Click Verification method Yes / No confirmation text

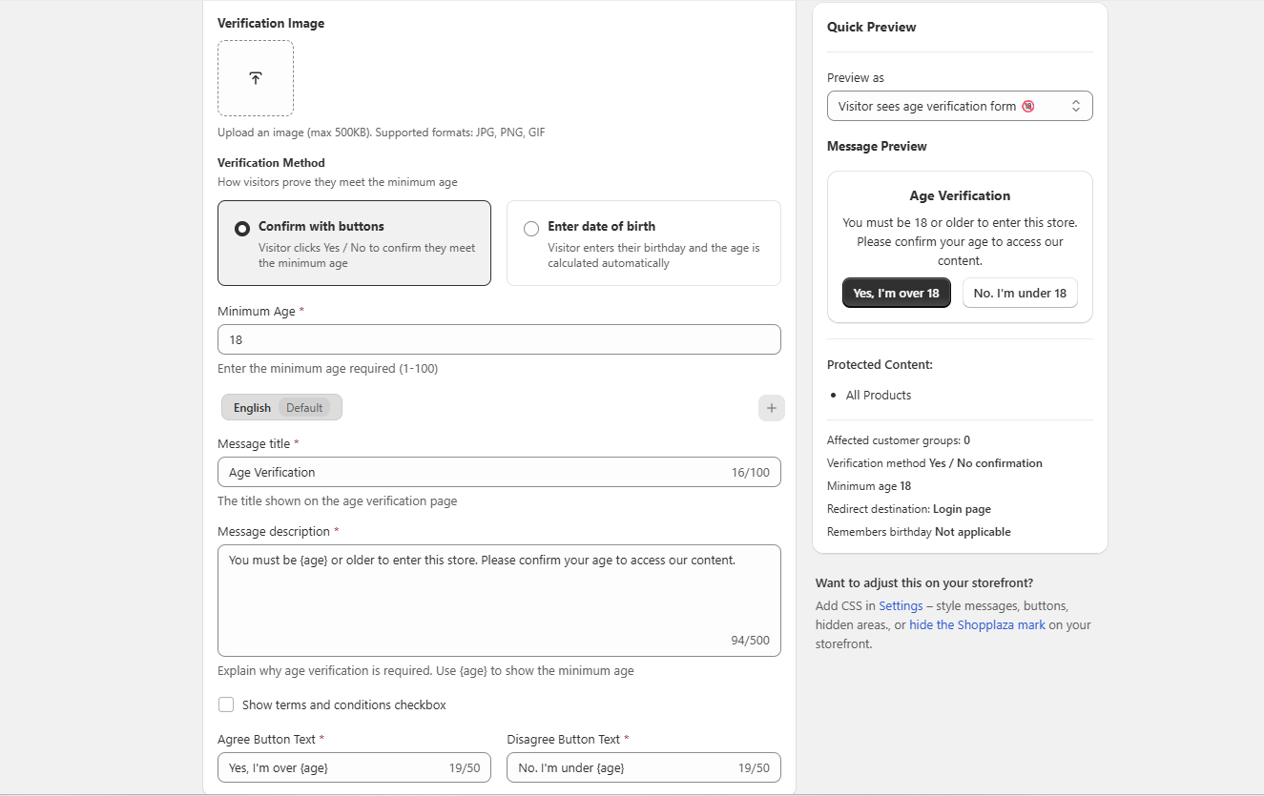click(x=935, y=463)
